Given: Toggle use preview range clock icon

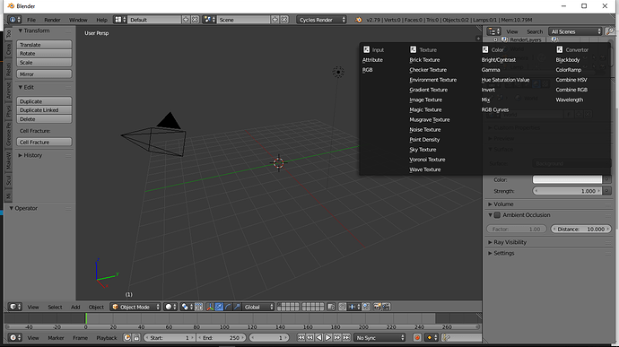Looking at the screenshot, I should coord(127,337).
